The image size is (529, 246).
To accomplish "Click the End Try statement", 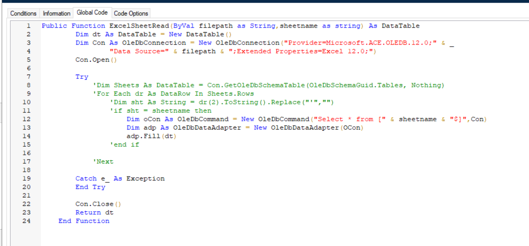I will [90, 187].
